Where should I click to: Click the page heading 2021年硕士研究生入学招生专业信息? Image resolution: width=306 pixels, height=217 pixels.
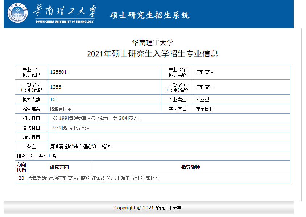point(152,54)
